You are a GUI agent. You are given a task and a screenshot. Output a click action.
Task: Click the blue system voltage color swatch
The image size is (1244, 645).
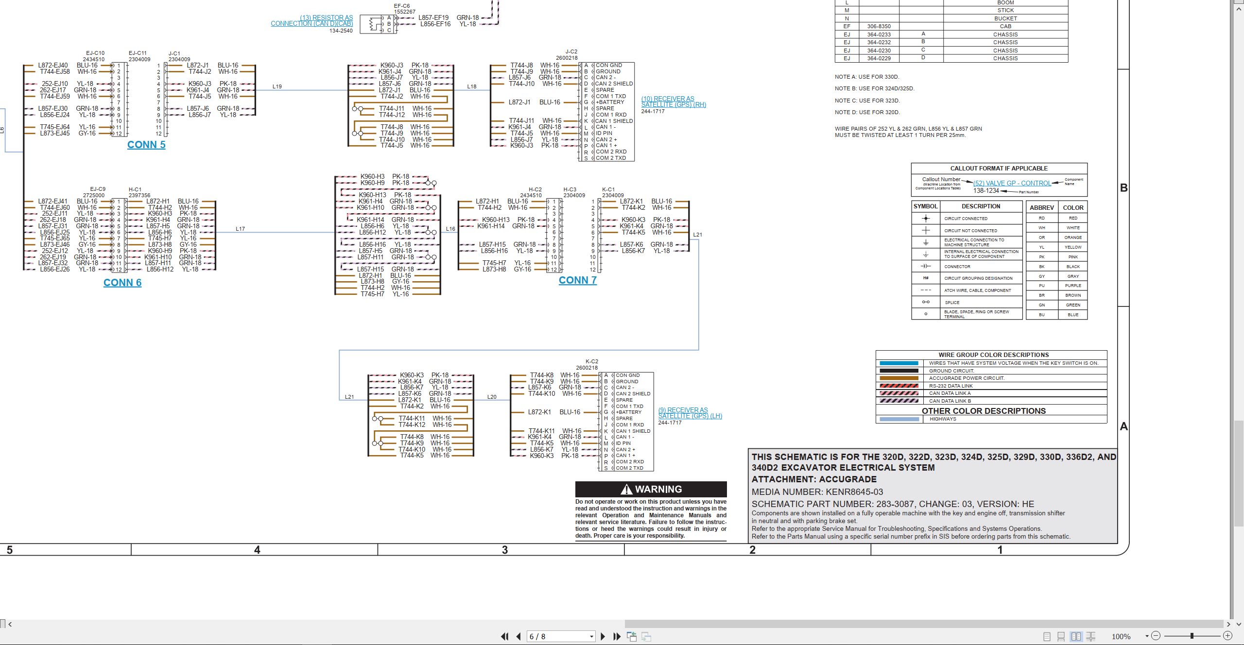coord(899,363)
